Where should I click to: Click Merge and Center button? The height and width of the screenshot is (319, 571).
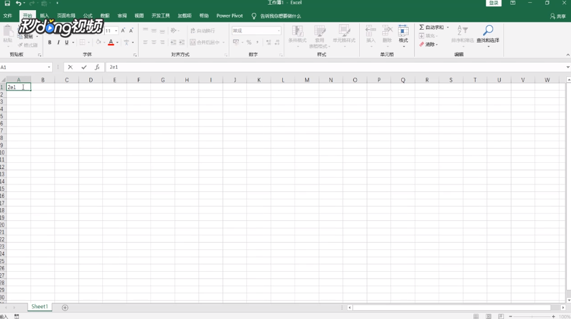(x=205, y=43)
